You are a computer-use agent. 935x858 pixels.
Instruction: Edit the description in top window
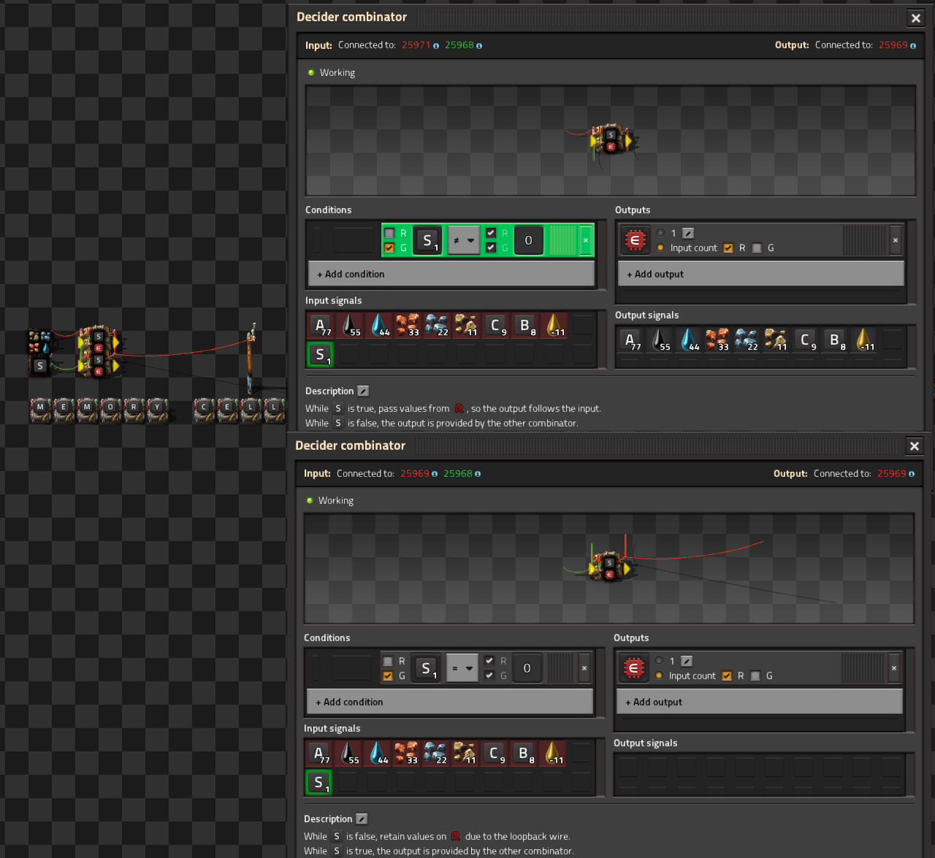(363, 391)
